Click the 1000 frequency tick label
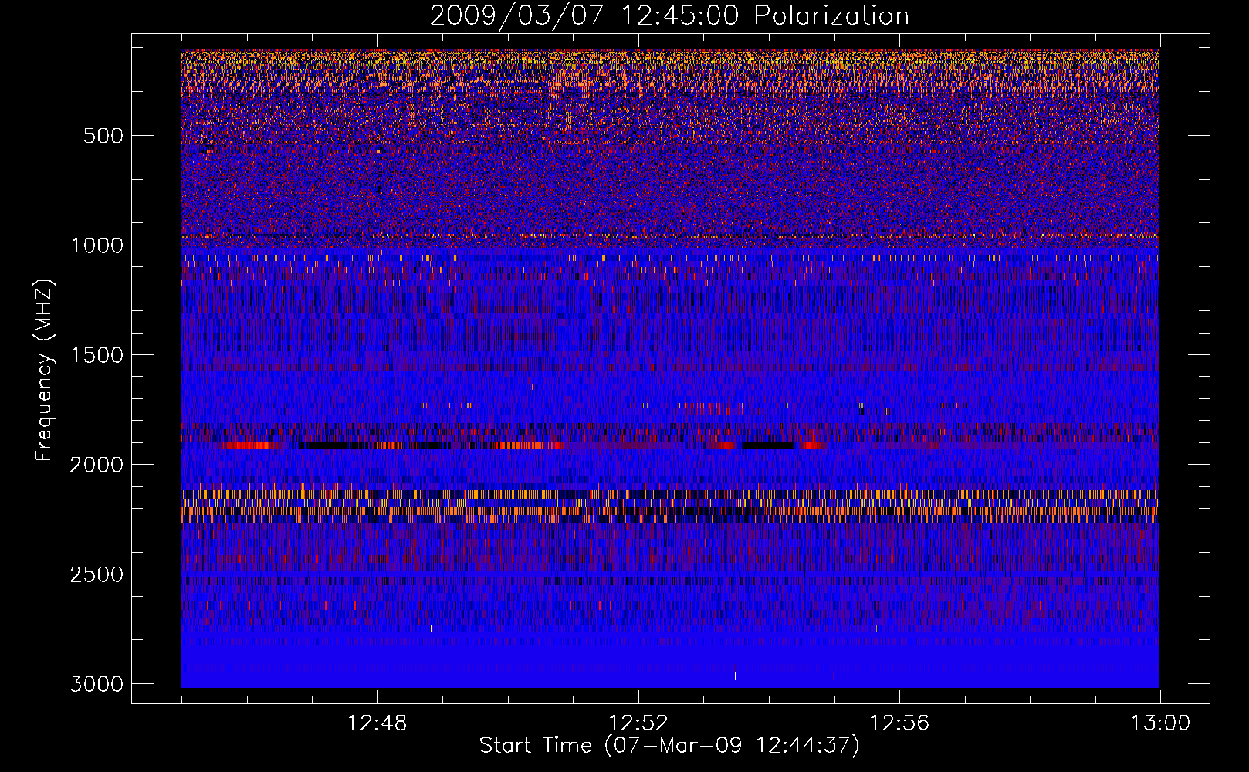The height and width of the screenshot is (772, 1249). point(96,245)
